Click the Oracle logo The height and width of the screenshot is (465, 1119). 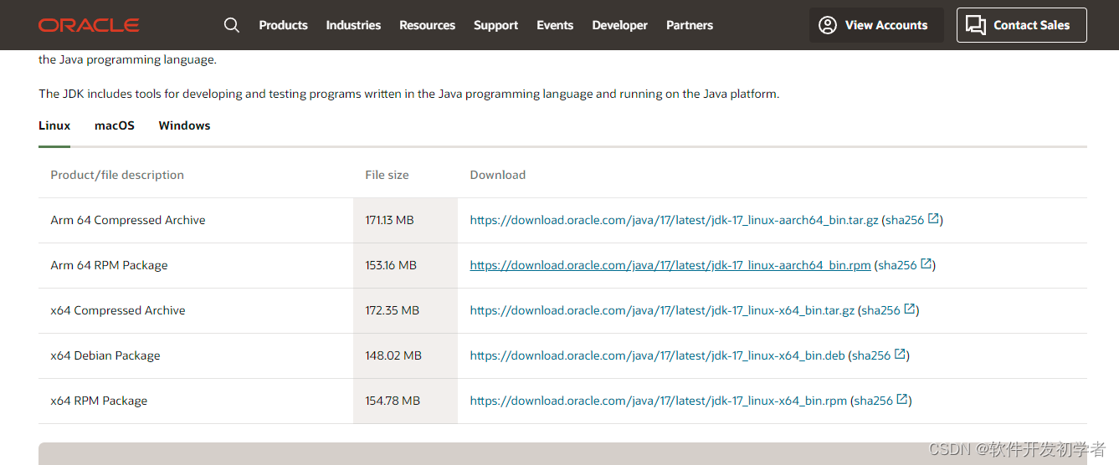[89, 25]
